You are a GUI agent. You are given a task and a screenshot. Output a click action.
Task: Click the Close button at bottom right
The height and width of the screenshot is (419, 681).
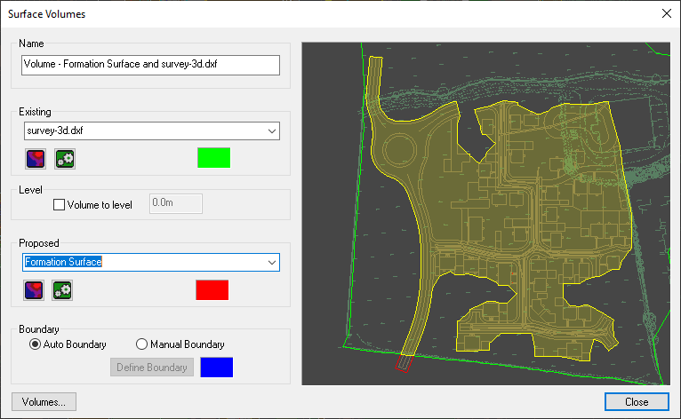(636, 401)
